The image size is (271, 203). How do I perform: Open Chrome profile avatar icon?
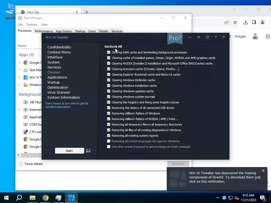tap(263, 22)
